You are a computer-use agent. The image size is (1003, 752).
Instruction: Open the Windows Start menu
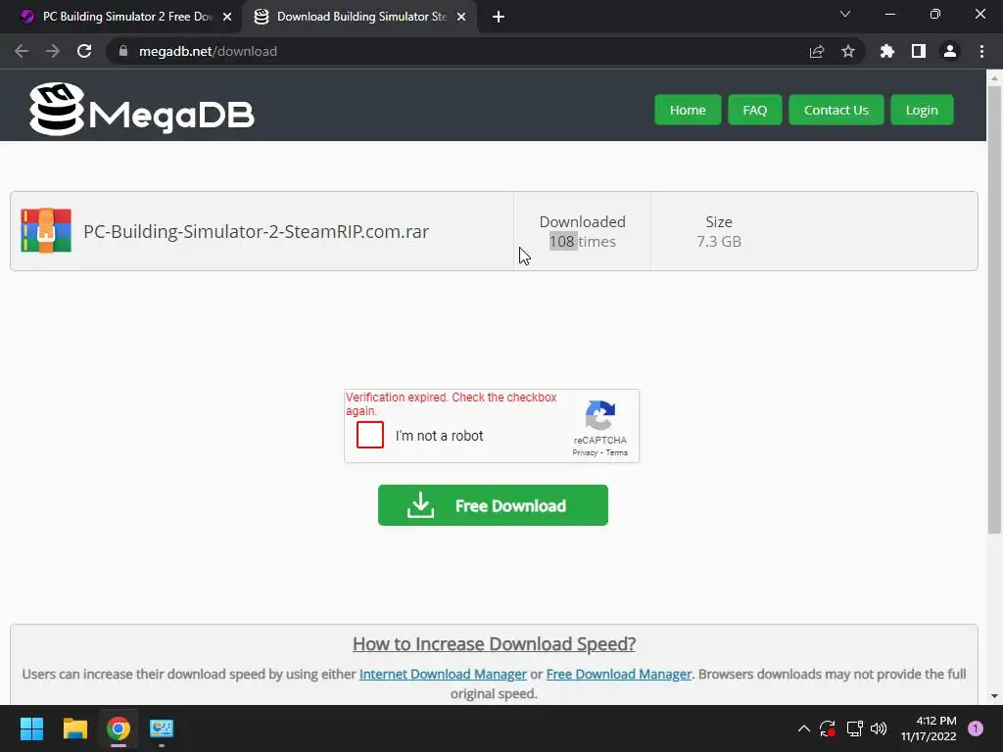coord(31,728)
